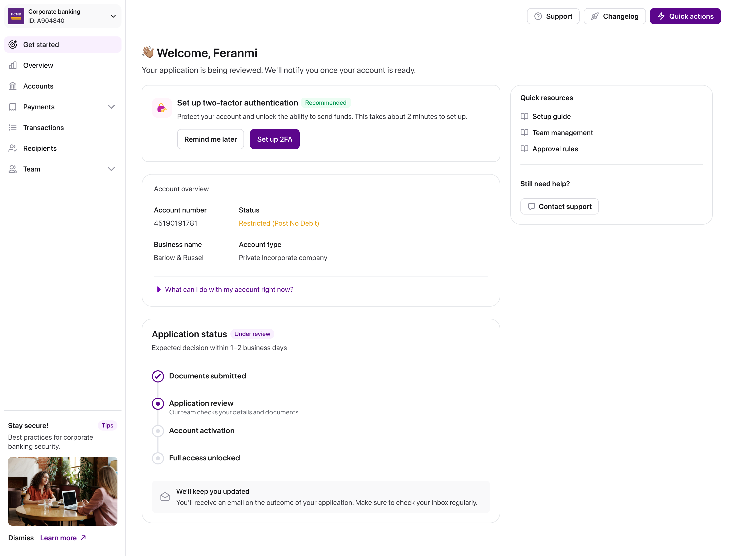Click the Support button
This screenshot has height=556, width=729.
click(553, 16)
